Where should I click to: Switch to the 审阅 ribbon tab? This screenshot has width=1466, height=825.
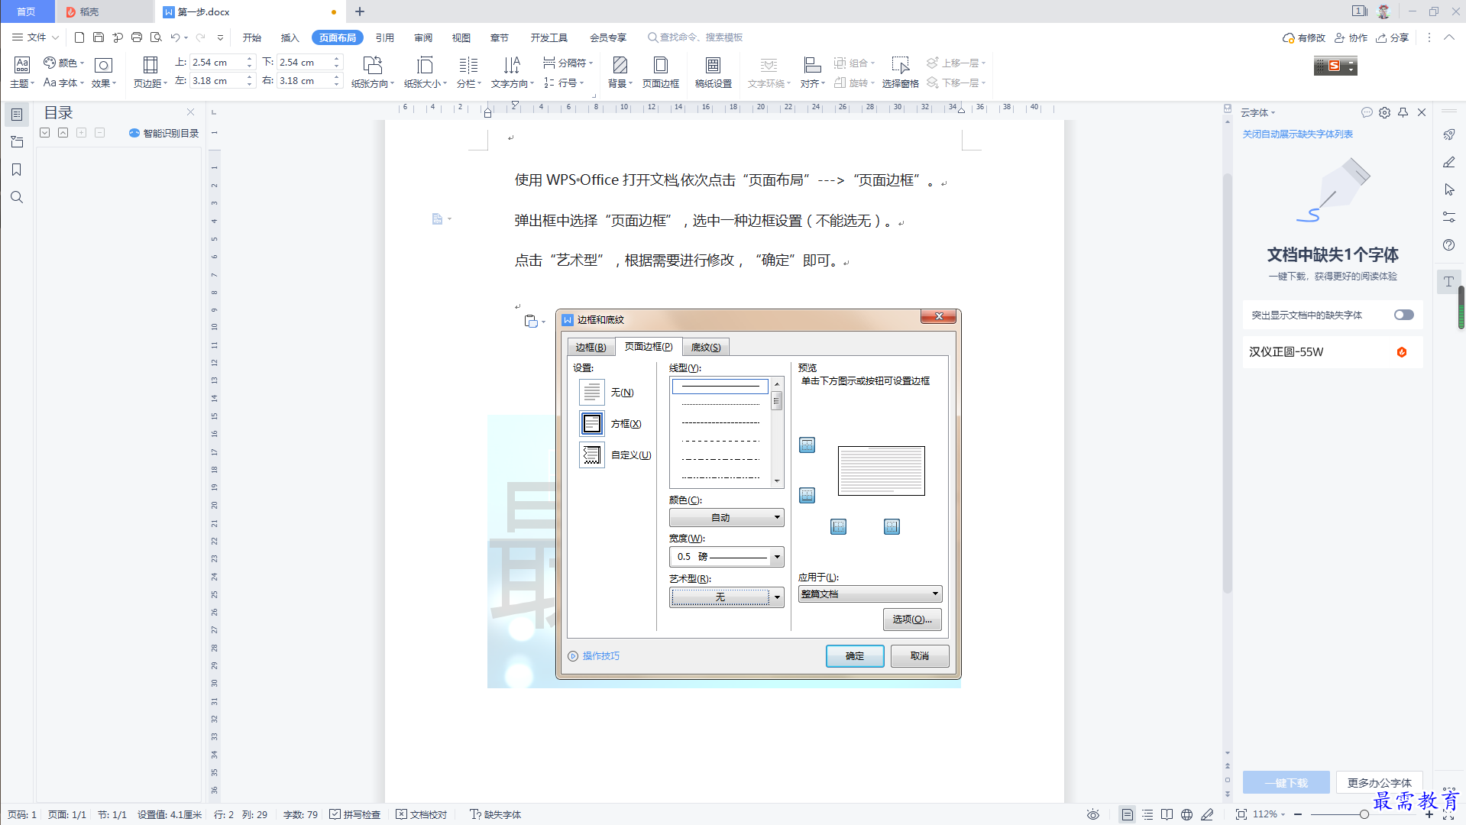(x=423, y=37)
